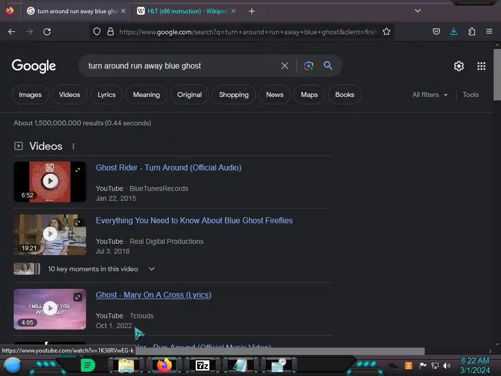Image resolution: width=501 pixels, height=376 pixels.
Task: Open the All filters dropdown
Action: coord(430,94)
